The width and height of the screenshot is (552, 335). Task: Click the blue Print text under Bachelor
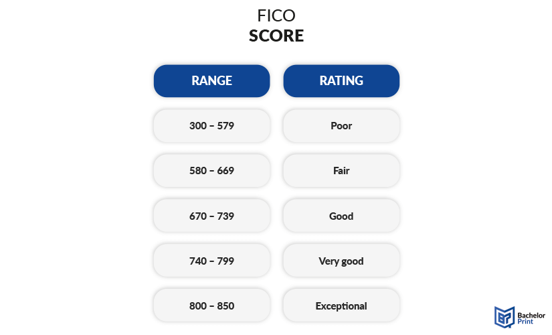pos(525,321)
